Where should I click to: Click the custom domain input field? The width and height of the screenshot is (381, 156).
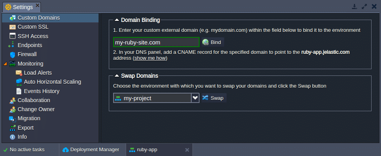tap(156, 42)
